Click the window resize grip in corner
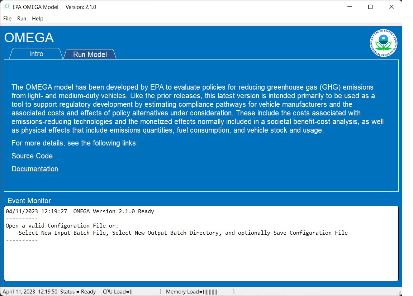This screenshot has width=413, height=296. coord(400,293)
